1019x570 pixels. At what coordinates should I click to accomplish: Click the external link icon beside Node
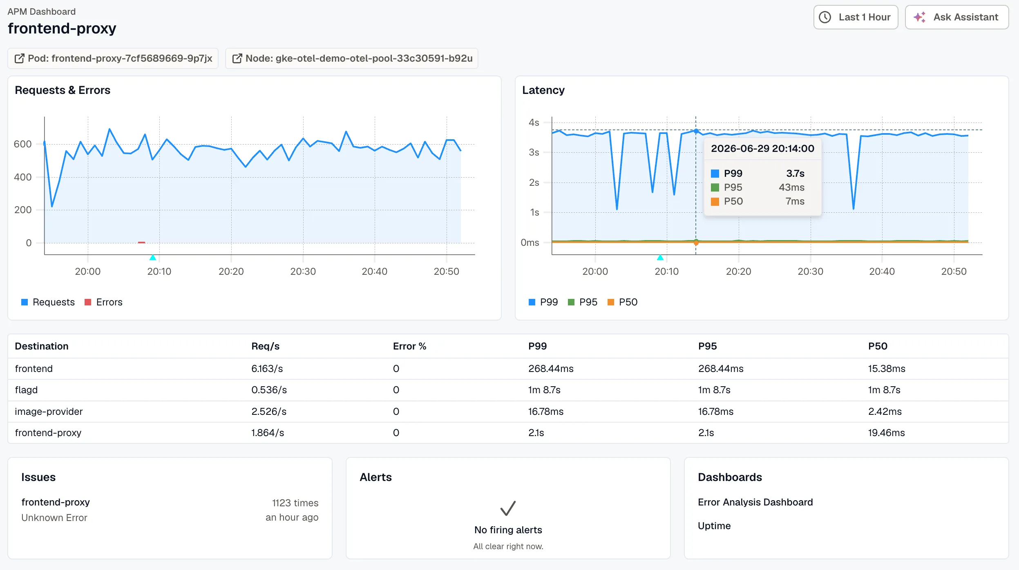(237, 58)
